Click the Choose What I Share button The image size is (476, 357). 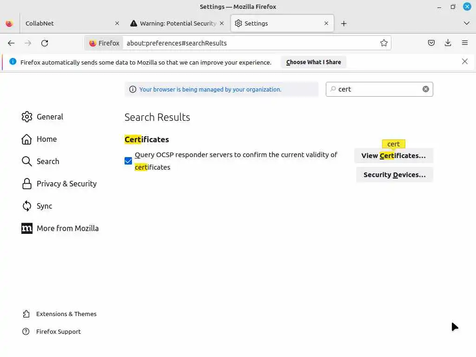pyautogui.click(x=313, y=62)
